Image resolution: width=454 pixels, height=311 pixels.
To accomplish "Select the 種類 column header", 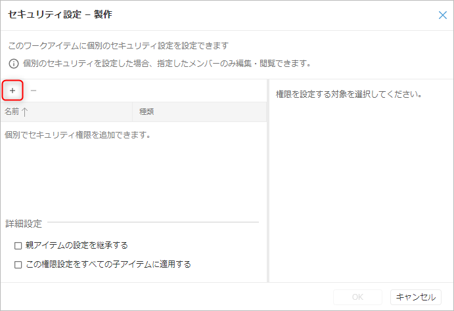I will click(x=147, y=112).
